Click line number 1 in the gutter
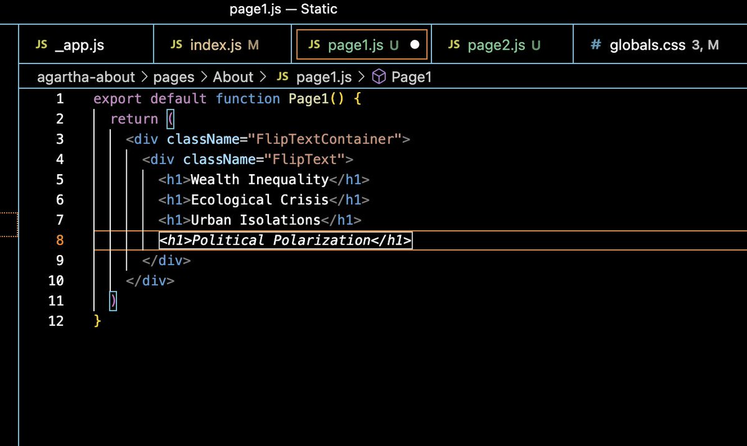Viewport: 747px width, 446px height. click(60, 98)
